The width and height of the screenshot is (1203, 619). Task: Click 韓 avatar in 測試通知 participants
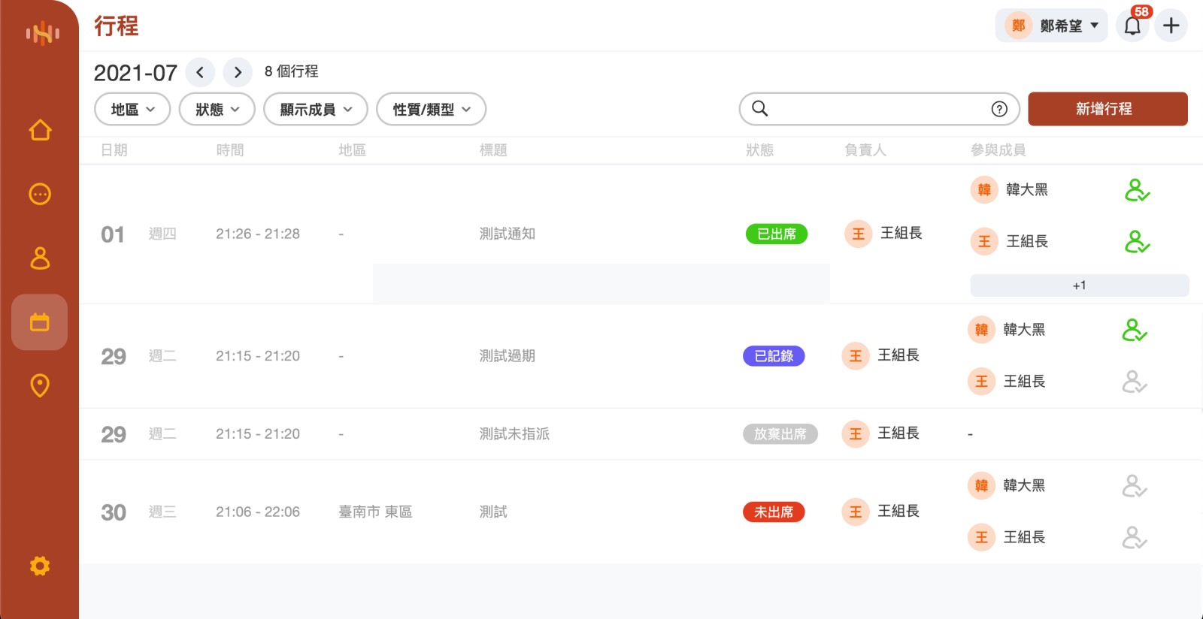pyautogui.click(x=984, y=190)
